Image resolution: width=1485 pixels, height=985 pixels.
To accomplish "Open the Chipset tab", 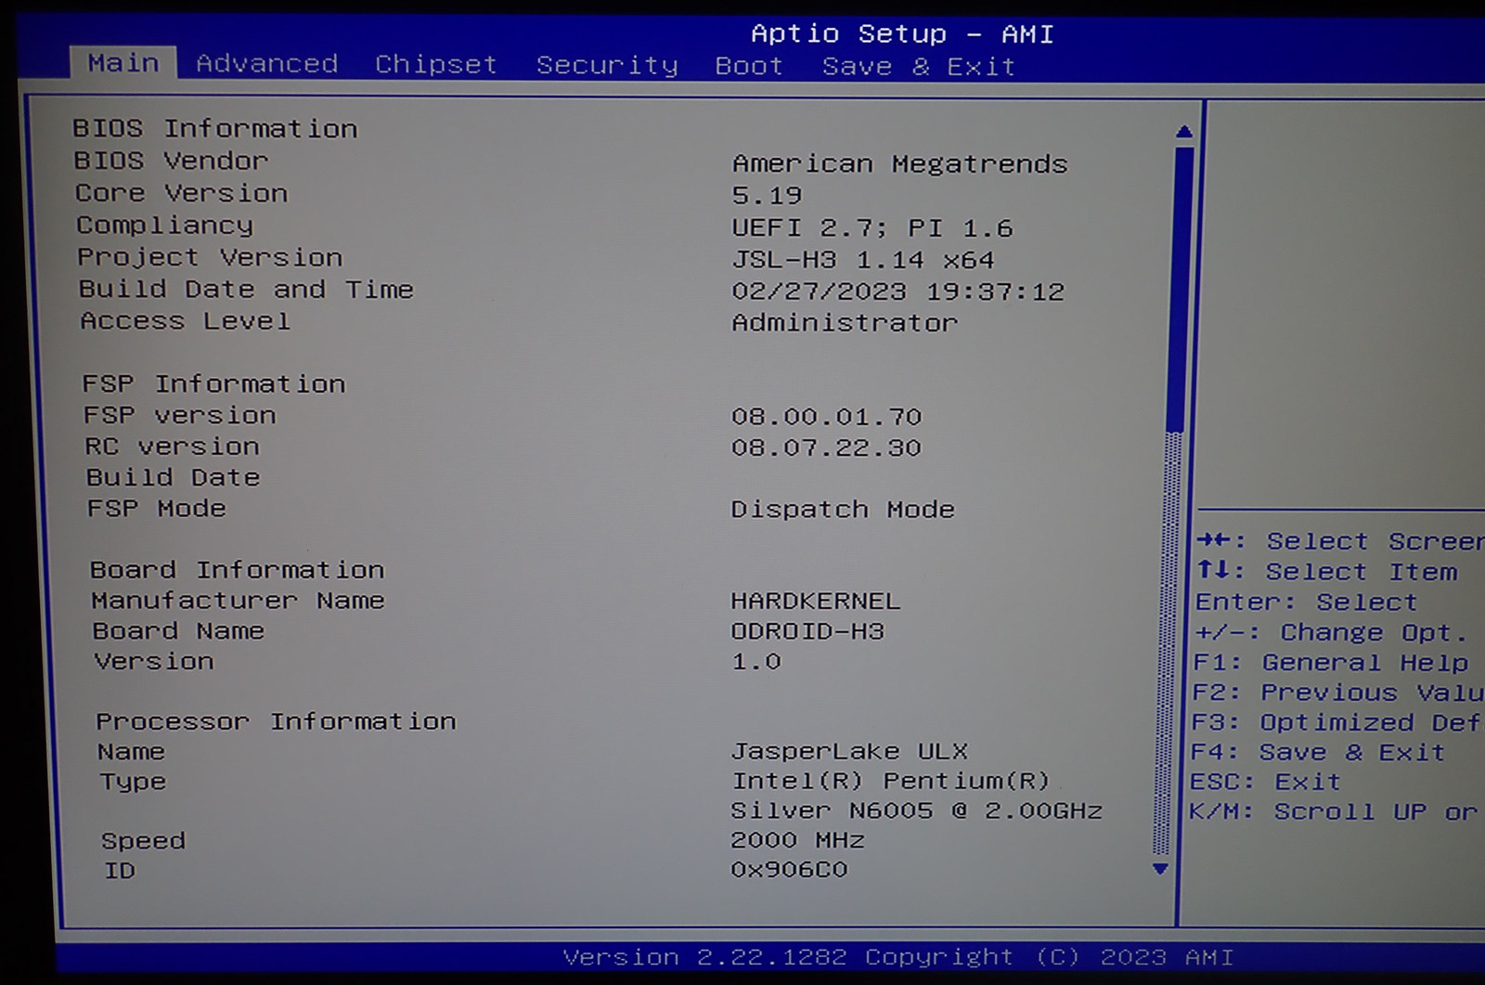I will tap(435, 65).
